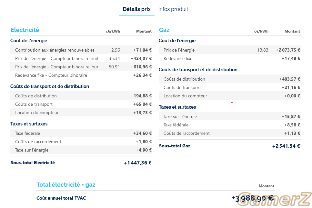Select Location du compteur label under Electricité
Viewport: 312px width, 208px height.
(x=37, y=113)
